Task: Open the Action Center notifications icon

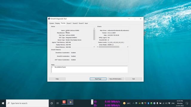Action: coord(187,103)
